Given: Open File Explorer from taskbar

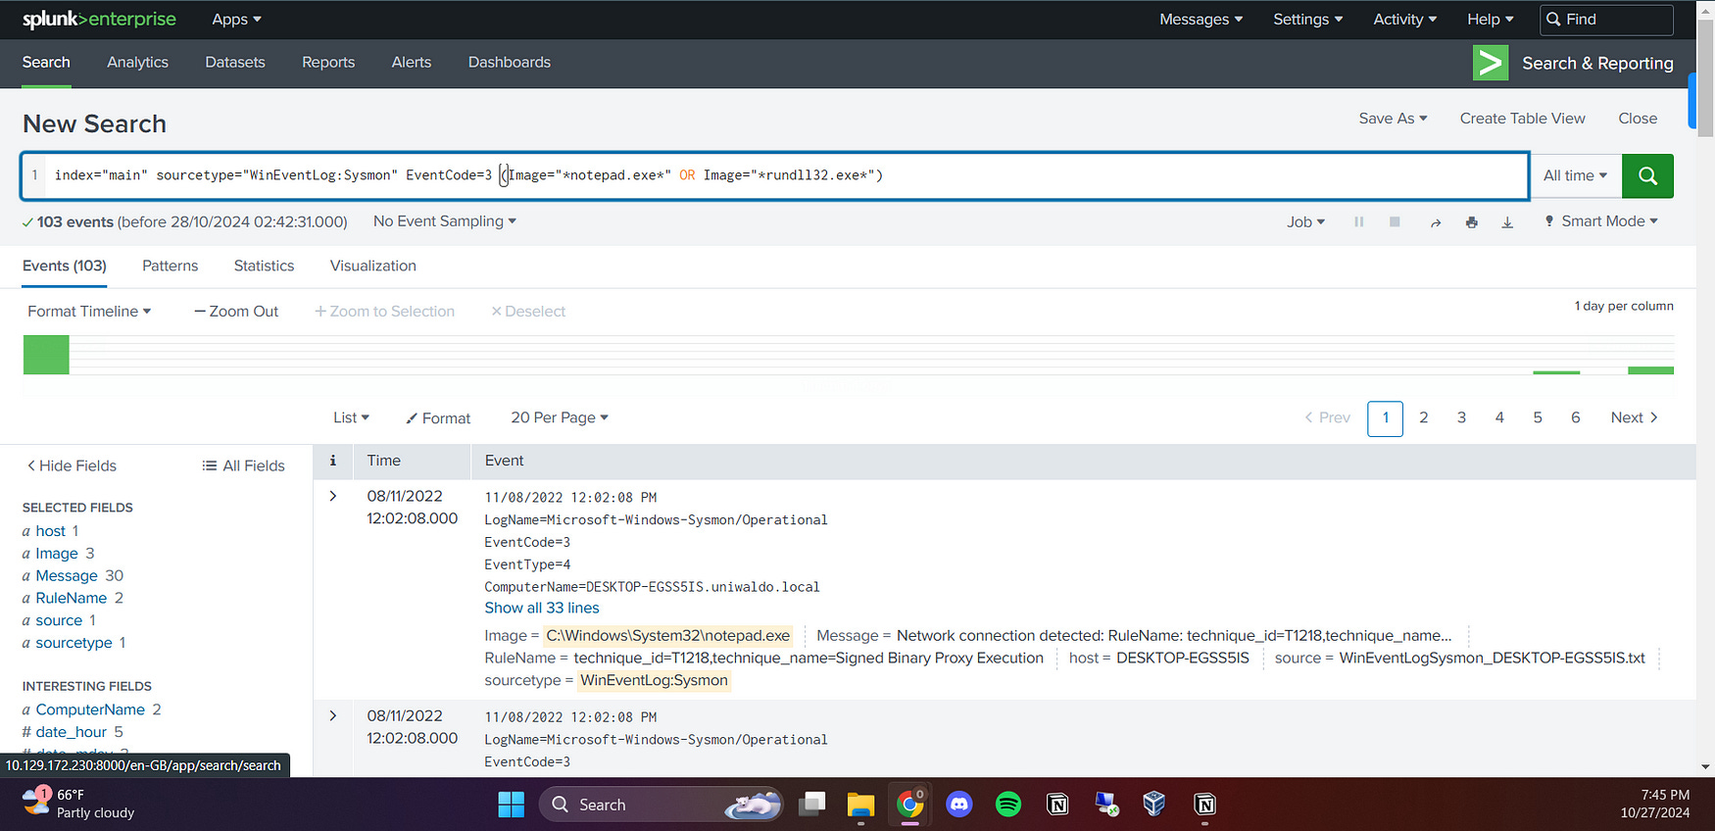Looking at the screenshot, I should pos(860,805).
